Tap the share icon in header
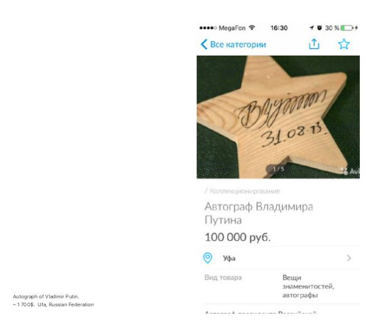 [x=314, y=44]
